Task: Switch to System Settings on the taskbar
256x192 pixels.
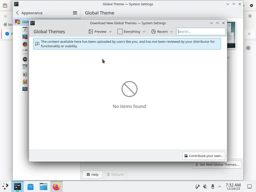Action: [17, 186]
